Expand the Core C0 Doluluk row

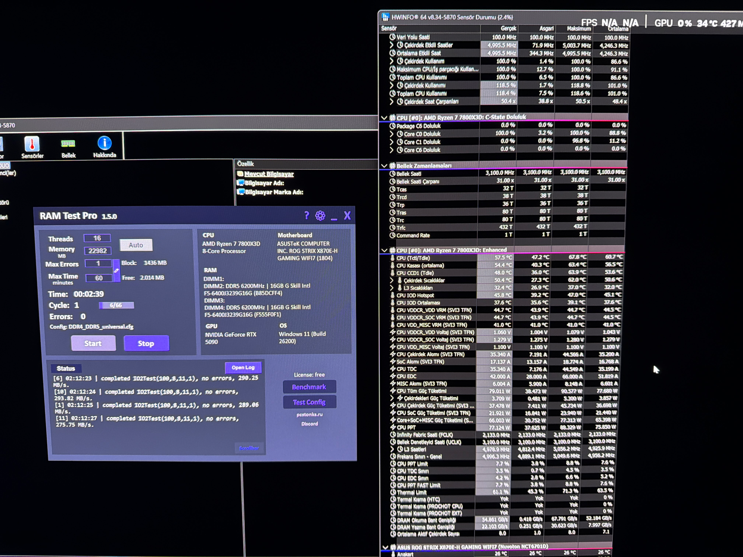click(392, 134)
